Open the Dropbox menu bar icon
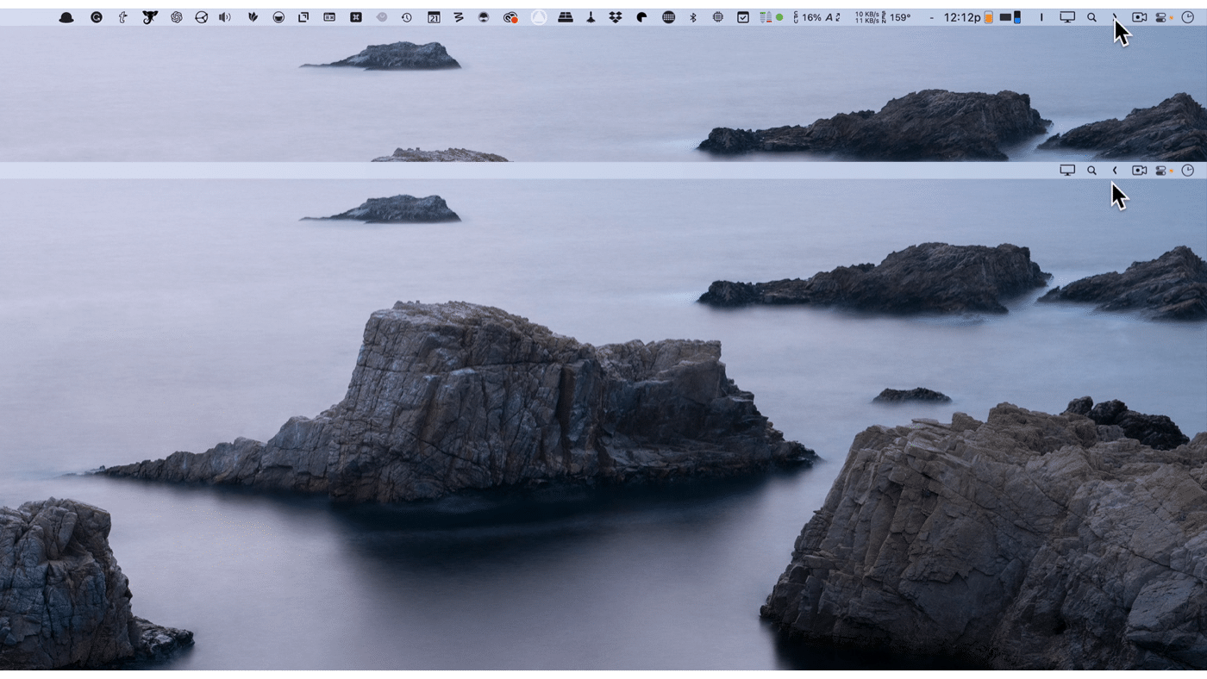 click(x=615, y=17)
